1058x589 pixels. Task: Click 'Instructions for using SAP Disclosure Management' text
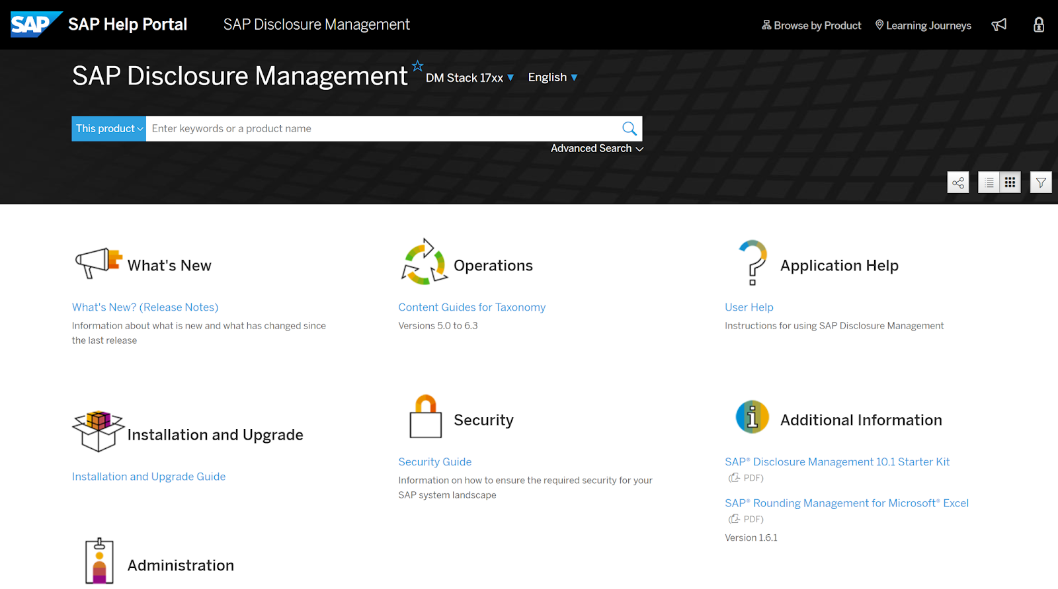834,326
